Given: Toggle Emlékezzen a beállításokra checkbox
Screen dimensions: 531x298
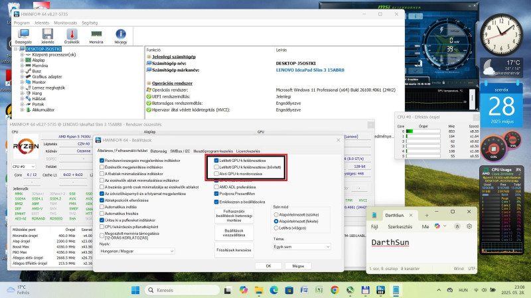Looking at the screenshot, I should (216, 202).
